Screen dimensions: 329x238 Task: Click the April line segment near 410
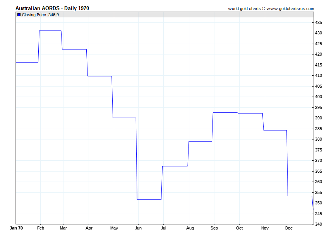[99, 76]
